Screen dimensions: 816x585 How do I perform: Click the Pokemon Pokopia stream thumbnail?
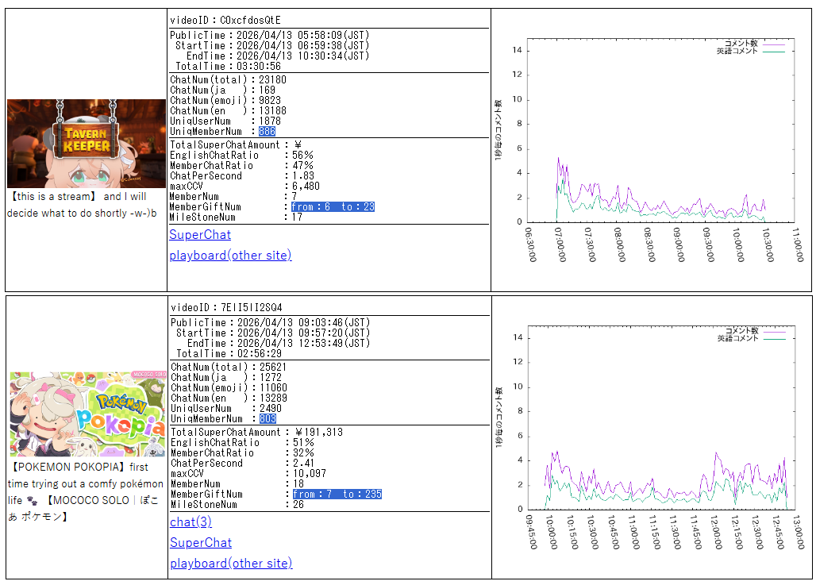coord(87,414)
